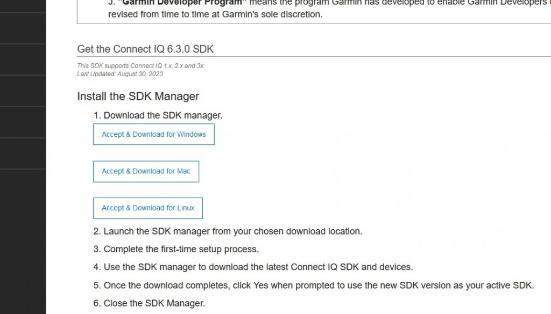Click the 'Get the Connect IQ 6.3.0 SDK' heading
551x314 pixels.
(x=145, y=49)
